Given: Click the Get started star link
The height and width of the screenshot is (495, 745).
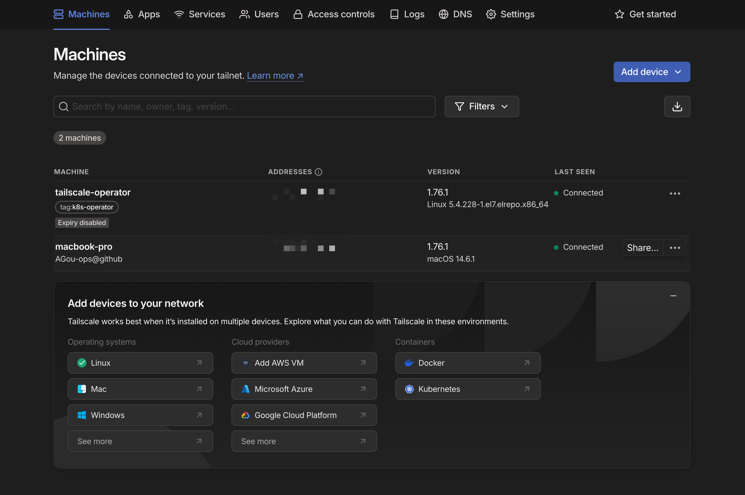Looking at the screenshot, I should click(645, 14).
